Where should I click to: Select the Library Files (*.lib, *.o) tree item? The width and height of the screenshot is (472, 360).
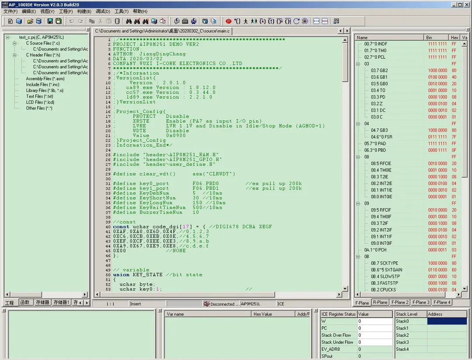[45, 91]
